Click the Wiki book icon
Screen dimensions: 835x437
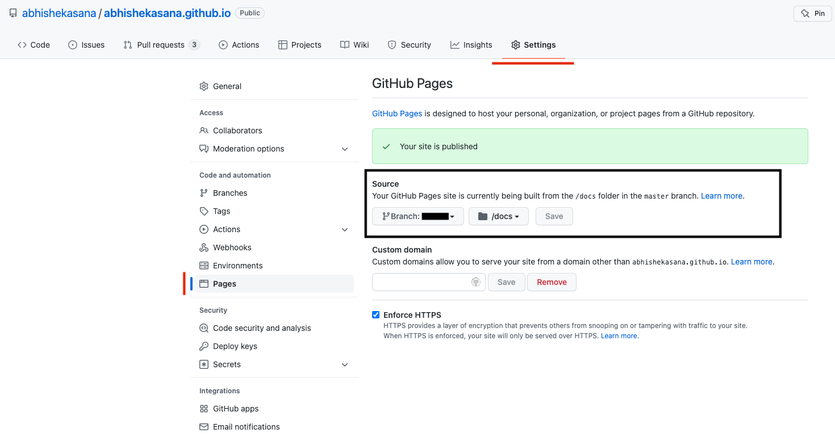click(345, 45)
